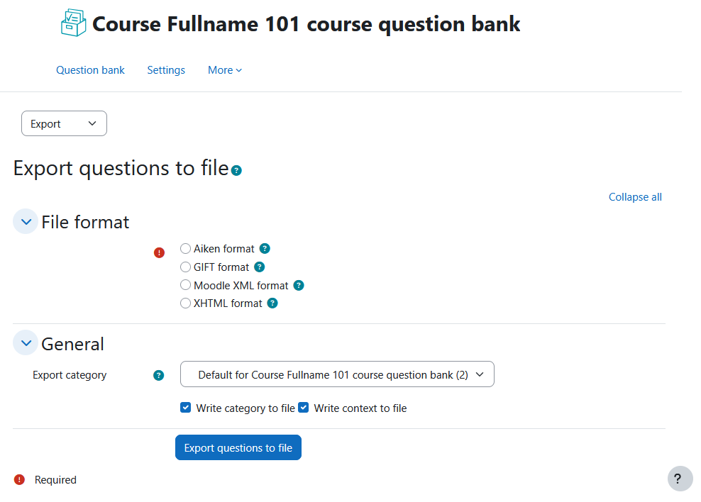Uncheck Write context to file checkbox

pos(304,407)
